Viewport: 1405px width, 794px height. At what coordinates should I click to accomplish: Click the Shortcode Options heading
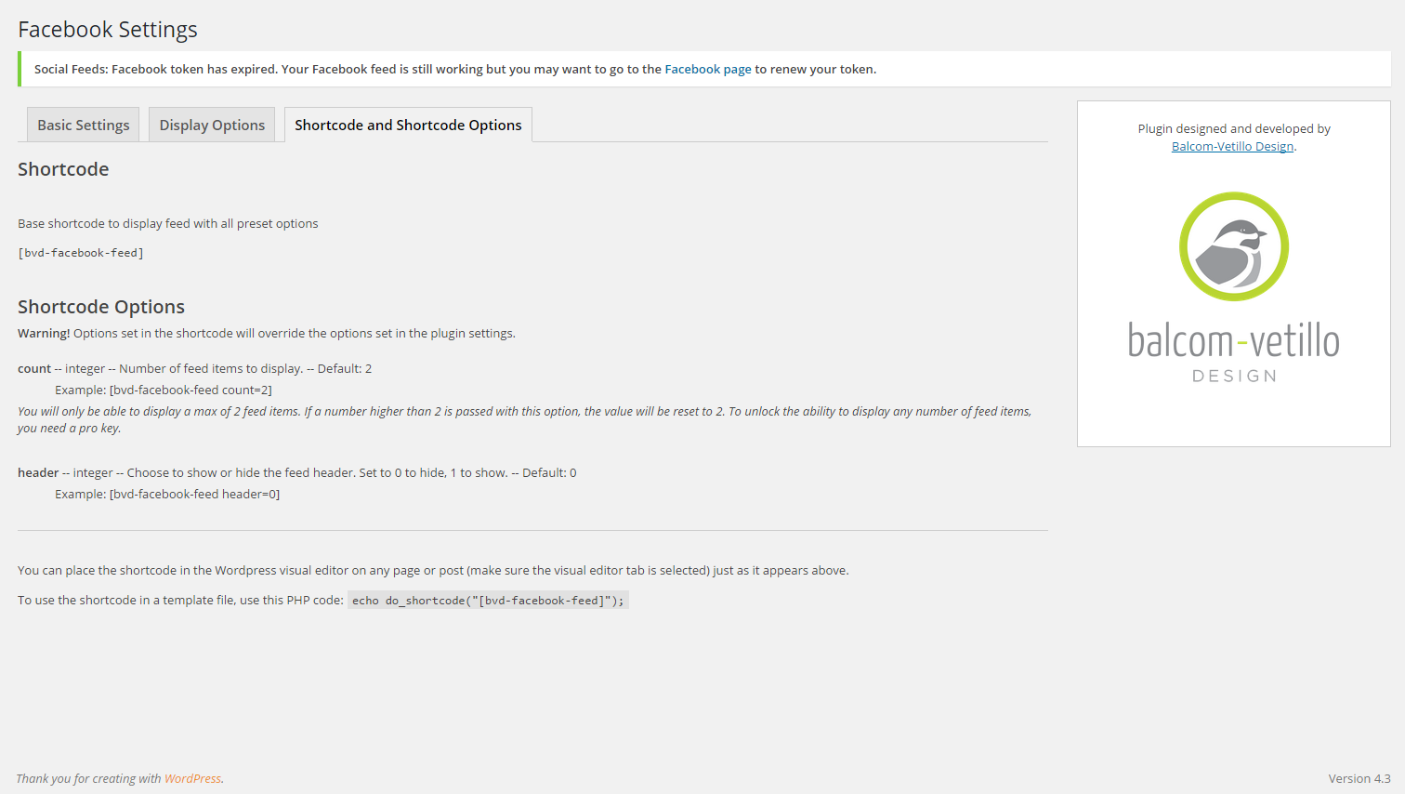[101, 307]
